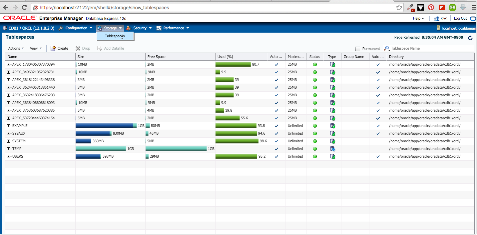The image size is (477, 235).
Task: Click the Pinterest extension icon
Action: coord(431,7)
